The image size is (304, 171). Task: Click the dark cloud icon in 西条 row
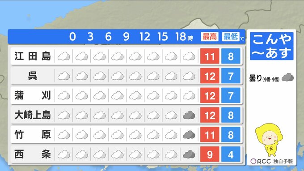[189, 154]
